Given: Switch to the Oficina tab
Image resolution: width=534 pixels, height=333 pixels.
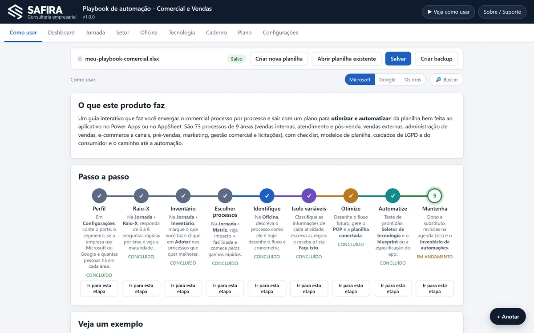Looking at the screenshot, I should (x=149, y=32).
